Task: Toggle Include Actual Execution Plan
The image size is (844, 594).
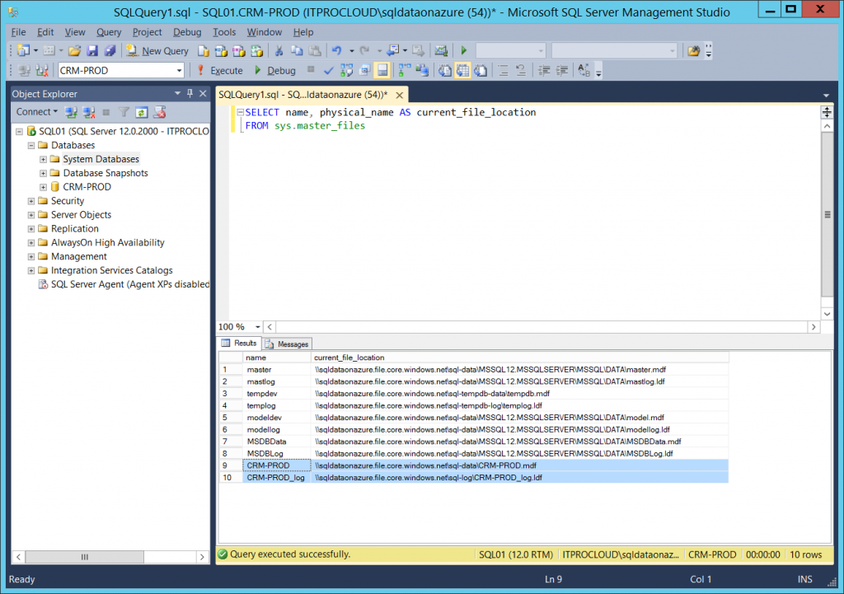Action: (x=404, y=71)
